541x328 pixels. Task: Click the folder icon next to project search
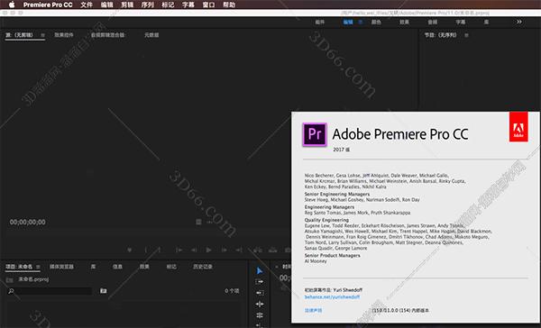[x=103, y=291]
